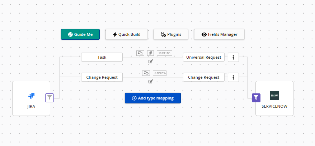Click the Guide Me button

[80, 34]
